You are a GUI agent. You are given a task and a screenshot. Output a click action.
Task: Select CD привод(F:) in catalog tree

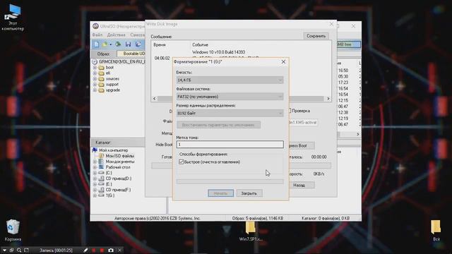[118, 190]
